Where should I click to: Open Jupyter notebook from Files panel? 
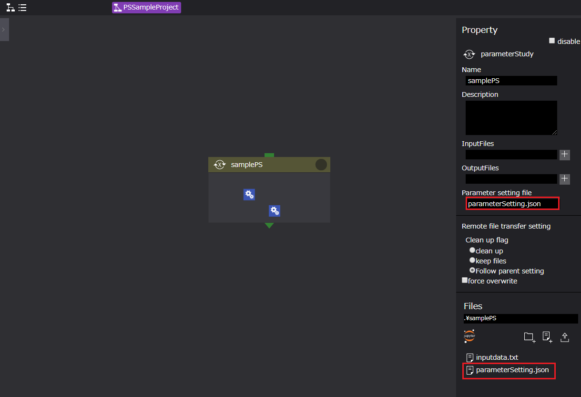469,336
